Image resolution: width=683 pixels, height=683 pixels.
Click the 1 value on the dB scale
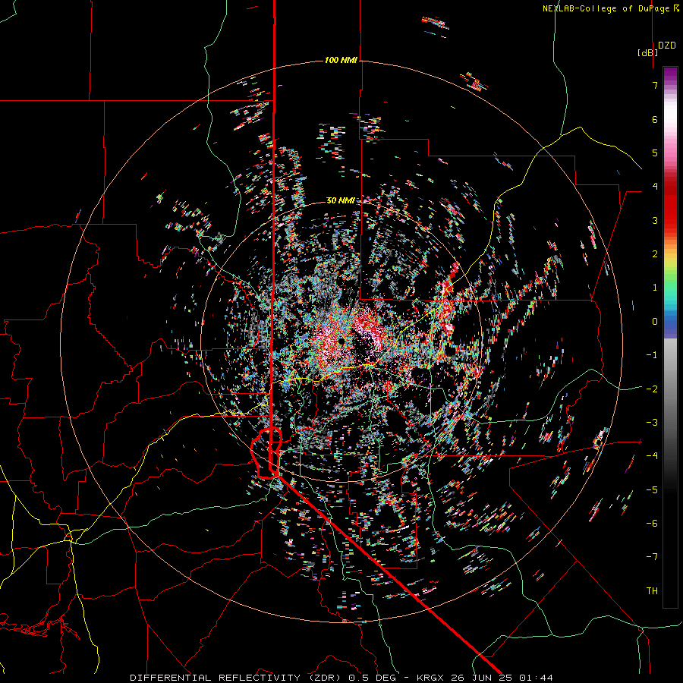pyautogui.click(x=655, y=288)
